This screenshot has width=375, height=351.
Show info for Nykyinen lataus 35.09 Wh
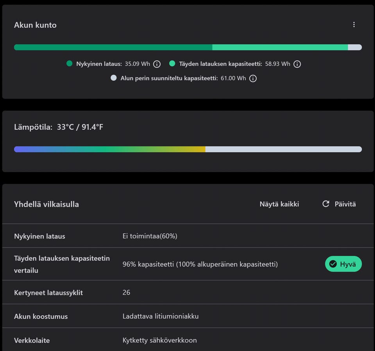[157, 64]
